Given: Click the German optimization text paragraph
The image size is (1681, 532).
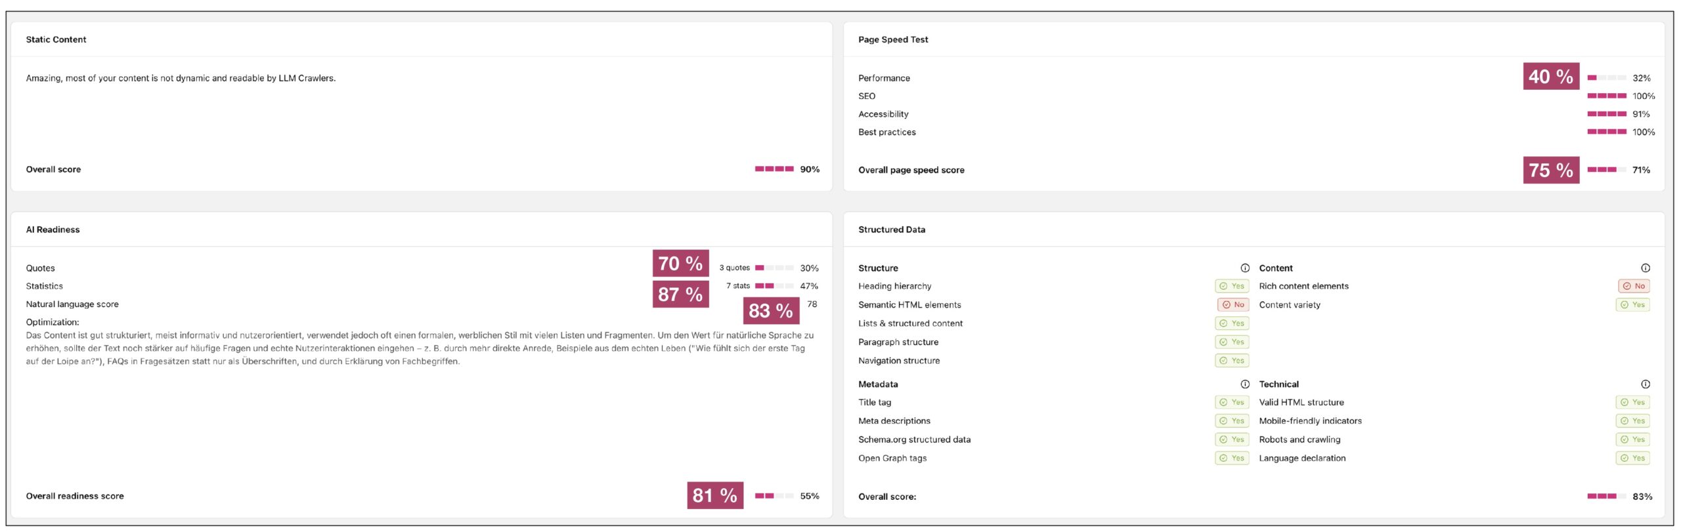Looking at the screenshot, I should 419,348.
